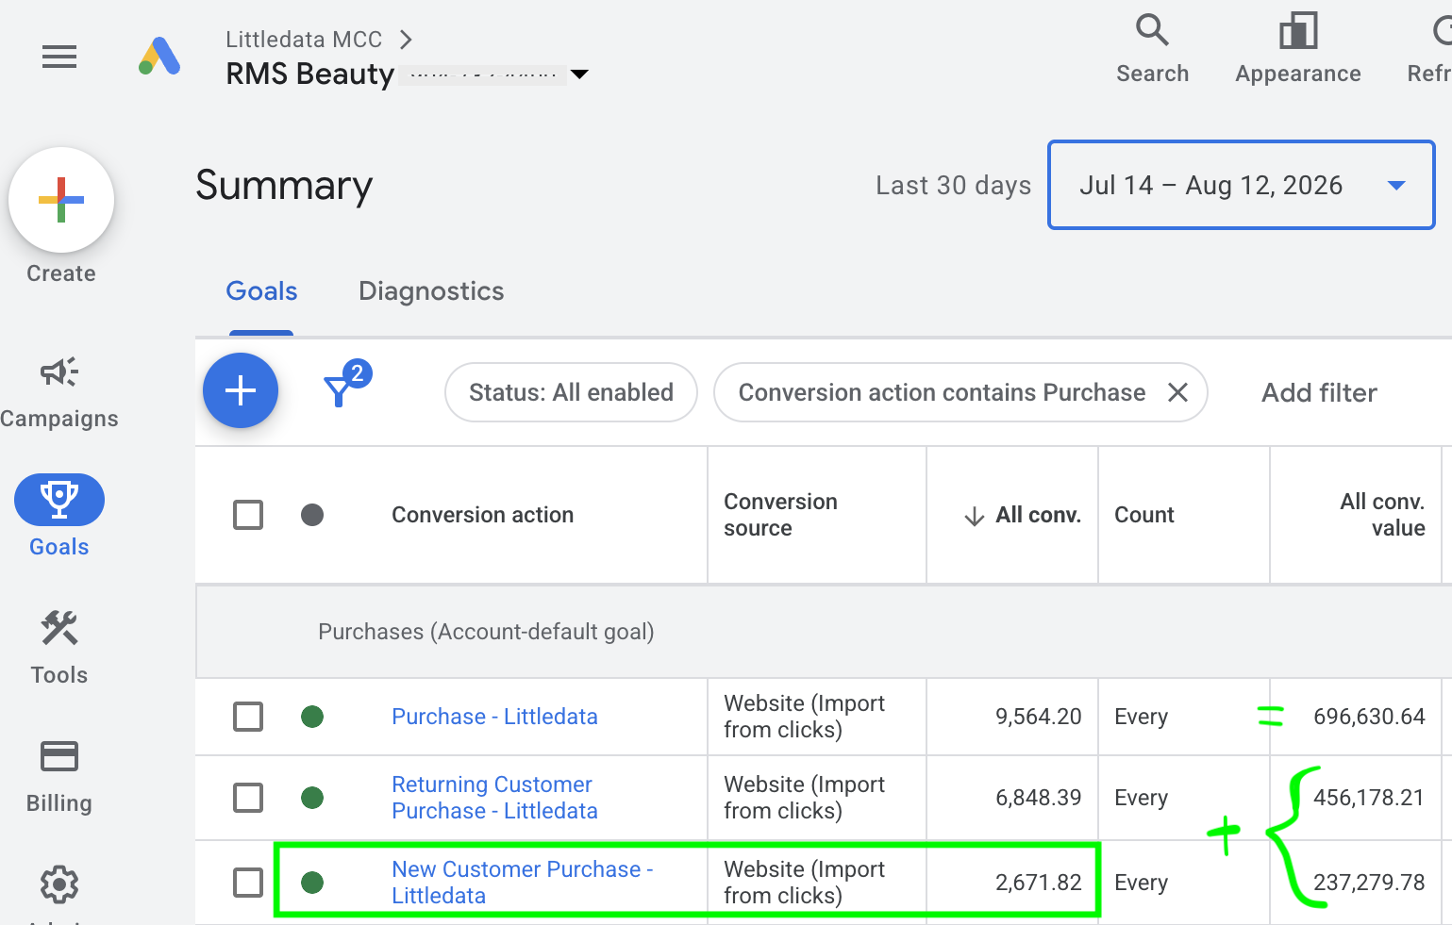
Task: Expand the RMS Beauty account switcher
Action: (579, 74)
